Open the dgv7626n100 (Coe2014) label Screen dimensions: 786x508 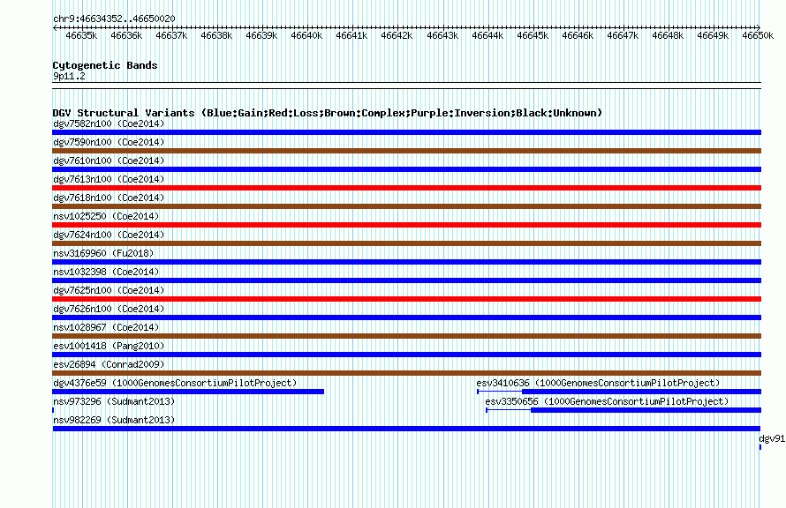(x=109, y=309)
